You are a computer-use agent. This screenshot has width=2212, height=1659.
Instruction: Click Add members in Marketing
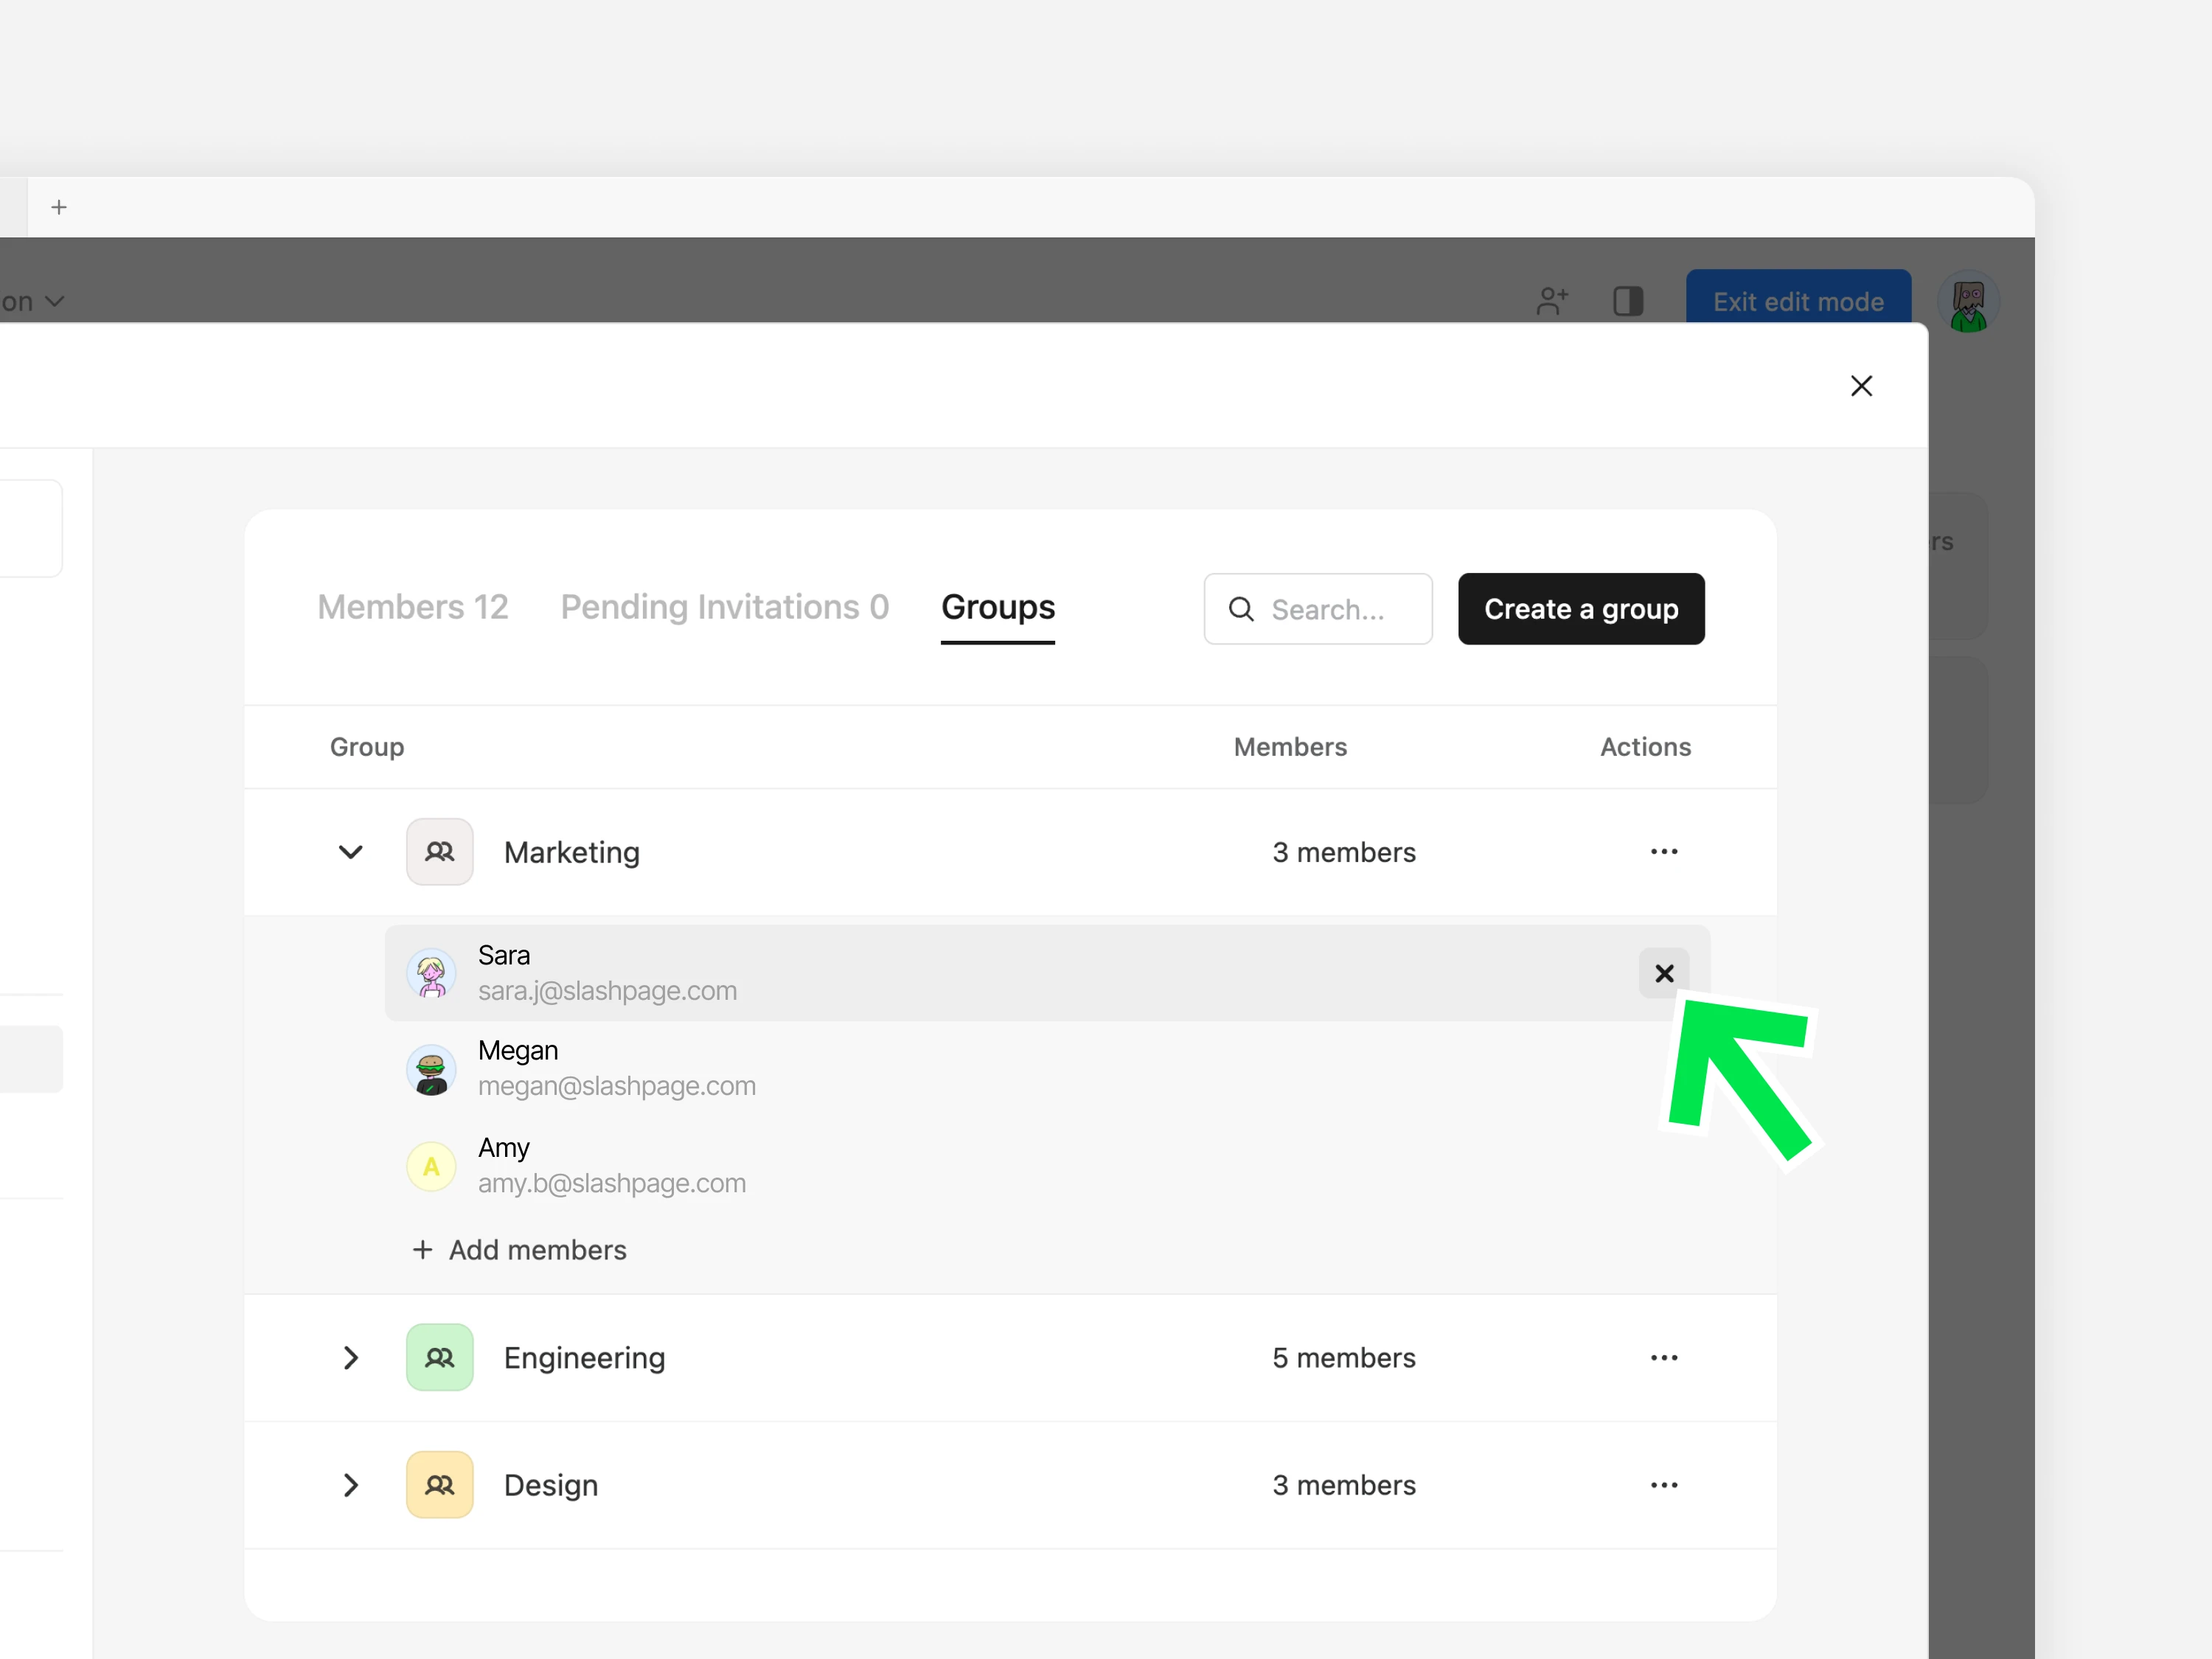coord(520,1250)
